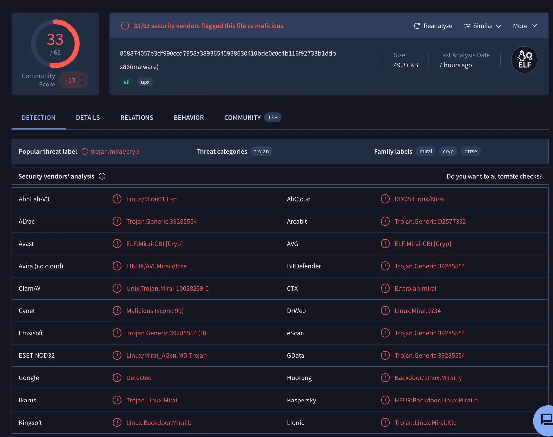Click the ESET-NOD32 vendor name
Screen dimensions: 553x437
point(37,355)
